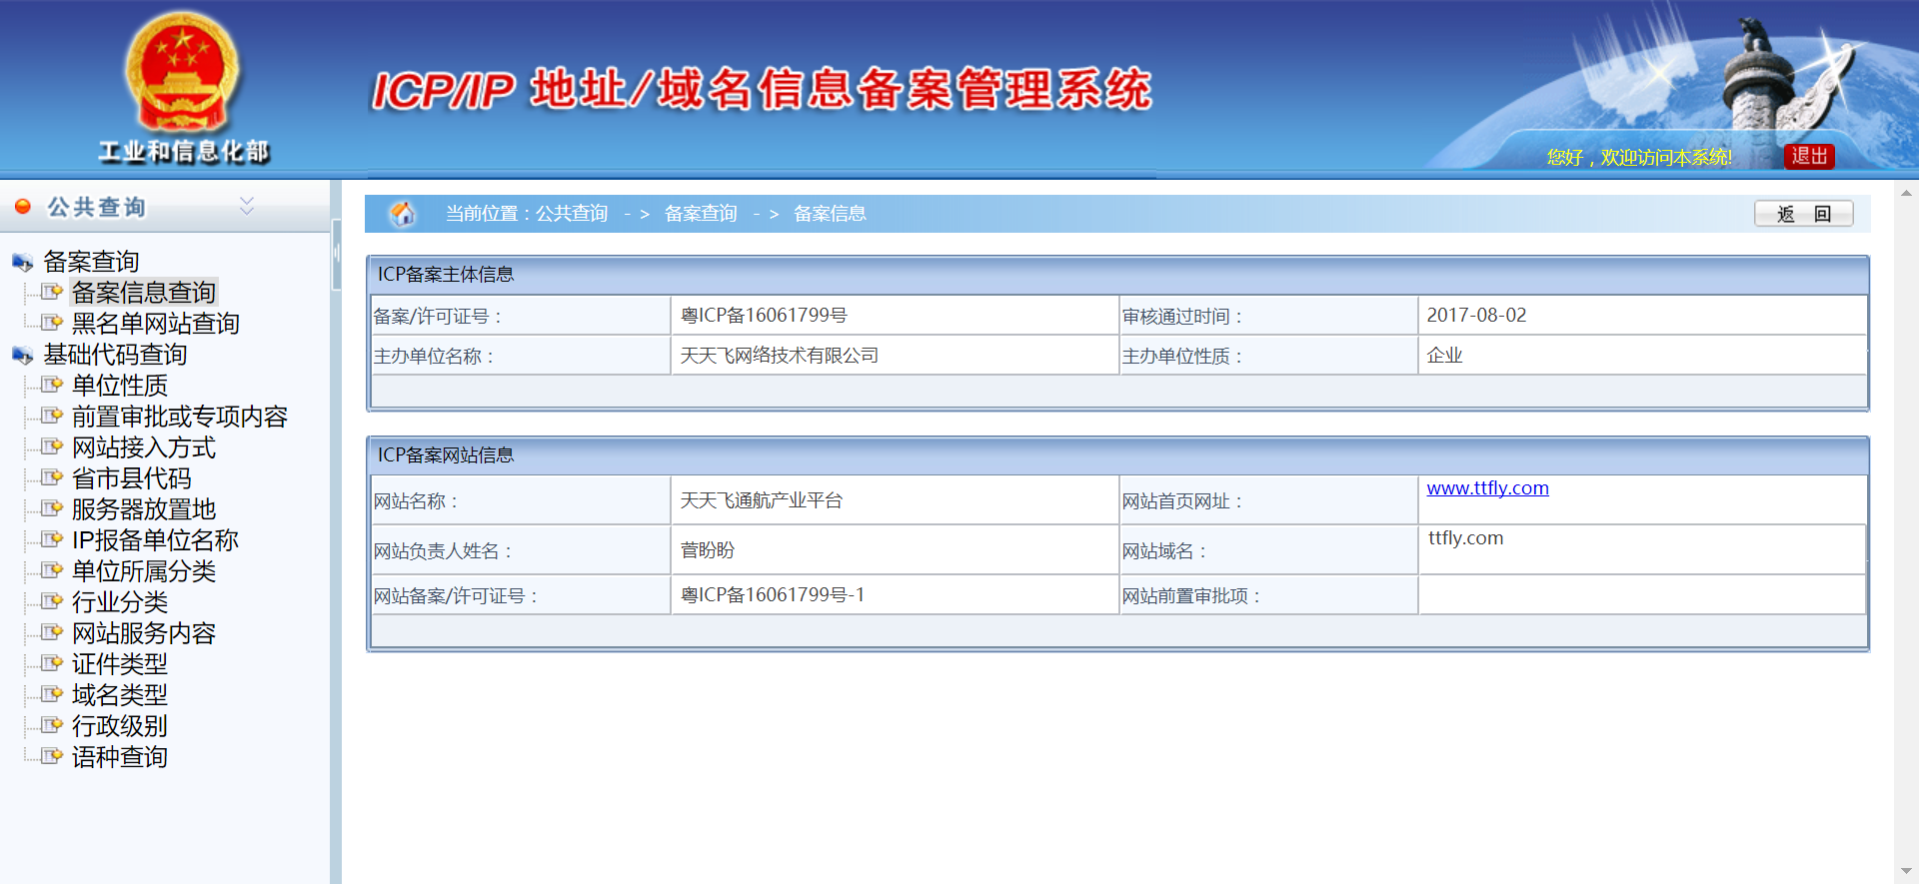This screenshot has height=884, width=1919.
Task: Collapse the 公共查询 panel with the chevron
Action: coord(247,206)
